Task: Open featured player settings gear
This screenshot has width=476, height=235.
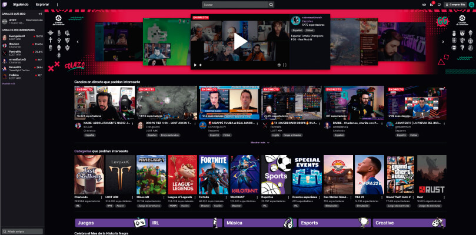Action: point(279,65)
